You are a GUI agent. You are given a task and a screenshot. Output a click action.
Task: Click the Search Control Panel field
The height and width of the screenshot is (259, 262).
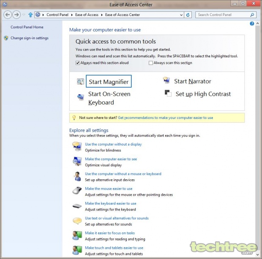(x=226, y=15)
